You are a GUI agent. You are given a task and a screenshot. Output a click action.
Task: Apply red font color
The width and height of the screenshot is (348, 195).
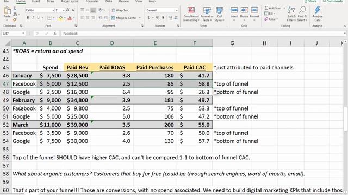[70, 18]
